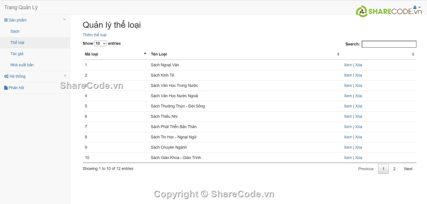
Task: Open Nhà xuất bản sidebar item
Action: tap(22, 65)
